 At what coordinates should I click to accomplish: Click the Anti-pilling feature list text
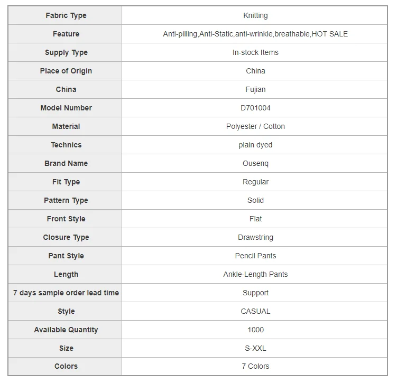tap(255, 34)
